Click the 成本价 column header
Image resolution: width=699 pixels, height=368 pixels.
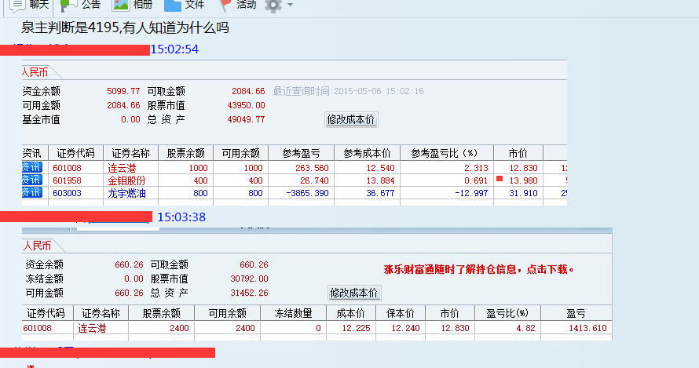coord(351,313)
